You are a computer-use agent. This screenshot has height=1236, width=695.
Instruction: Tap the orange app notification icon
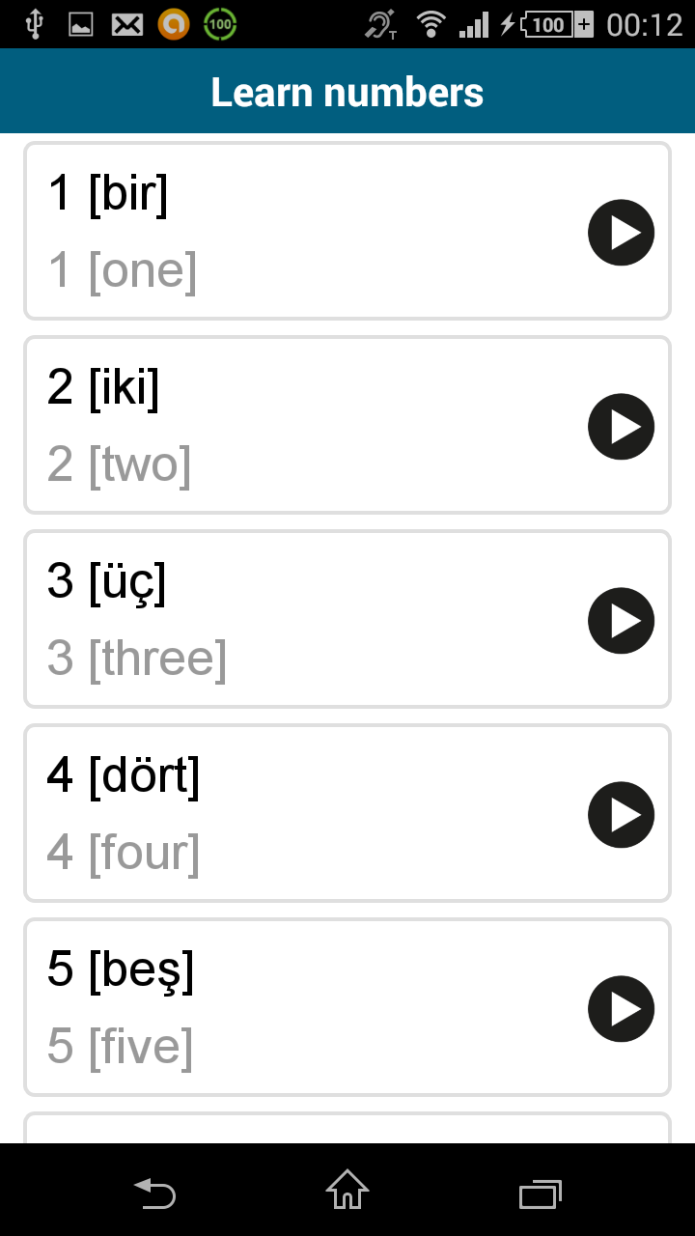tap(173, 23)
